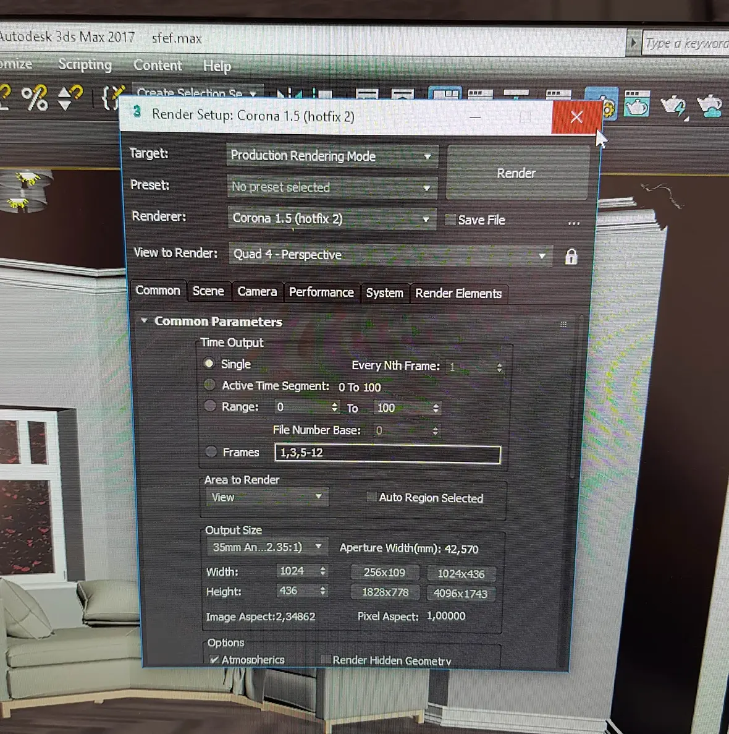The height and width of the screenshot is (734, 729).
Task: Click the Common Parameters rollout grip icon
Action: (563, 325)
